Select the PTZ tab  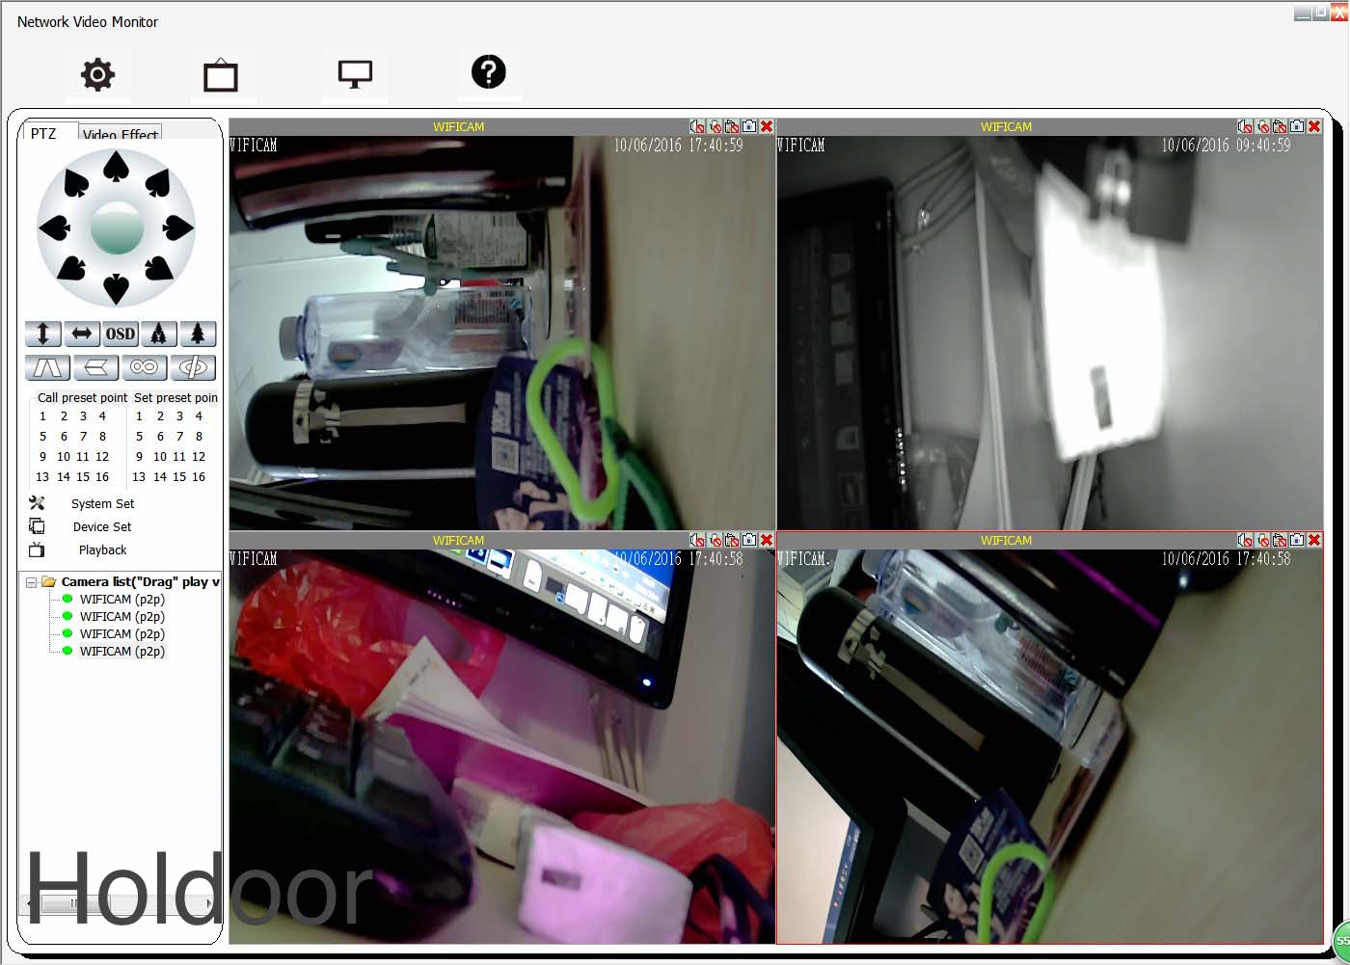[43, 134]
